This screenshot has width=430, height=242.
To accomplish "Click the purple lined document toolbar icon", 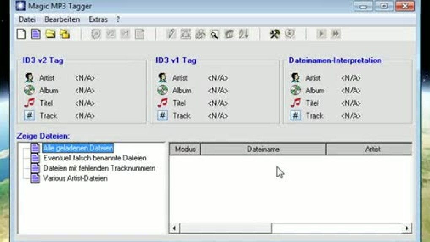I will pyautogui.click(x=36, y=34).
